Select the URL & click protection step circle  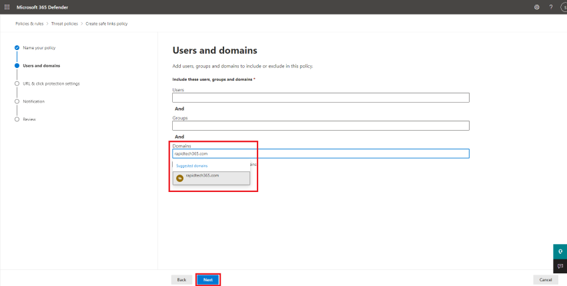(x=17, y=83)
